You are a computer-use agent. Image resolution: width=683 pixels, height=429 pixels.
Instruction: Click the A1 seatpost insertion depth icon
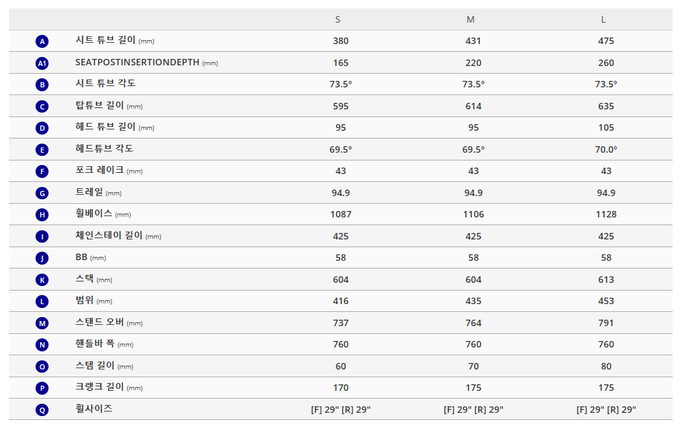click(x=42, y=63)
